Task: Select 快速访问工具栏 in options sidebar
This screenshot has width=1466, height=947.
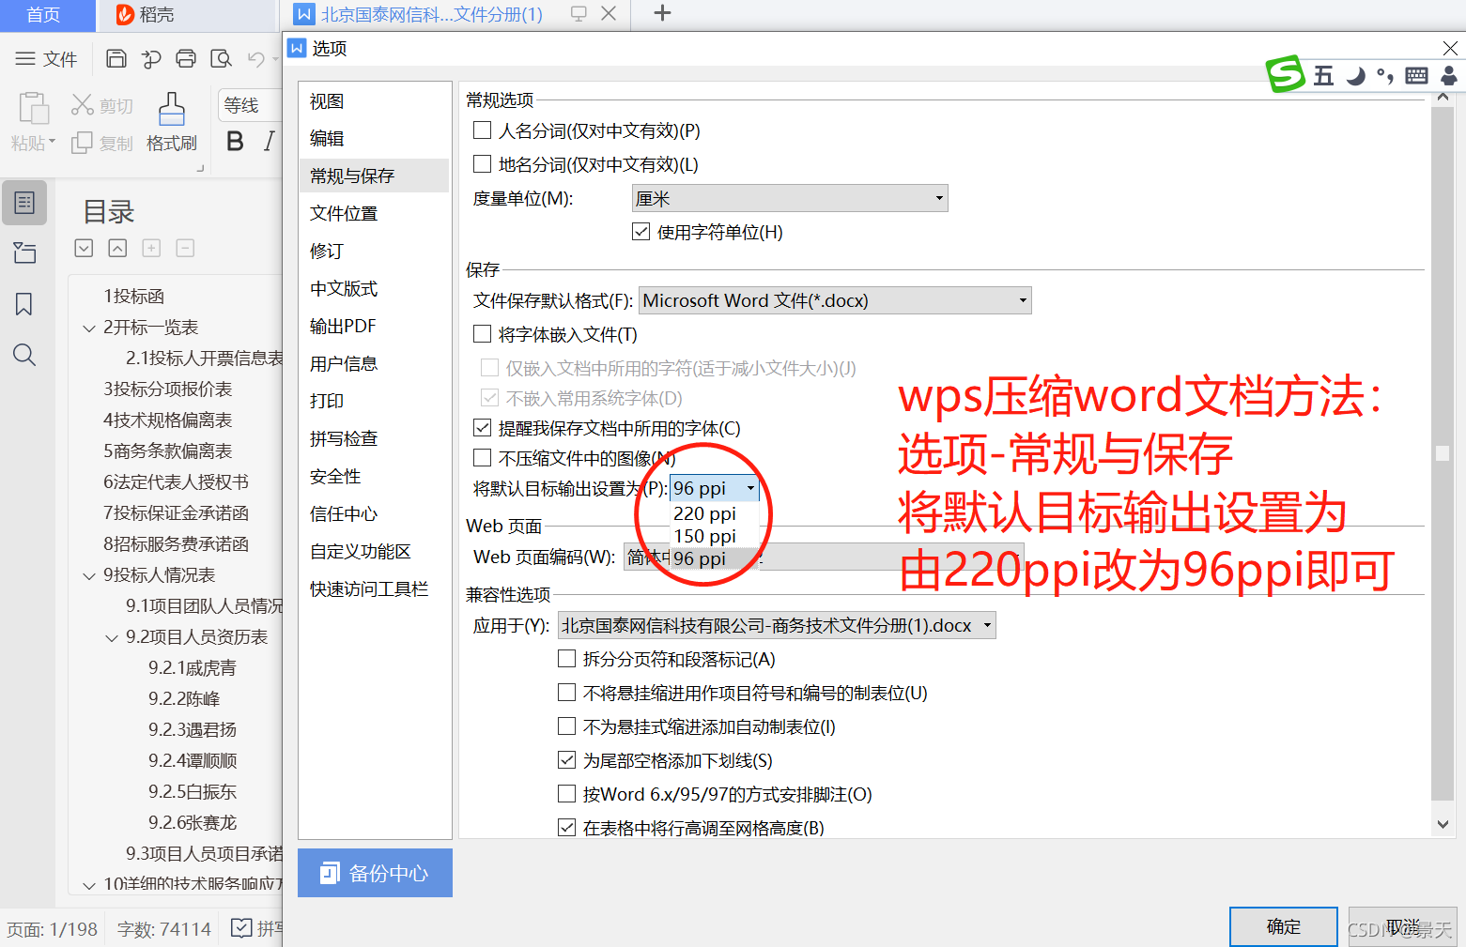Action: pos(374,588)
